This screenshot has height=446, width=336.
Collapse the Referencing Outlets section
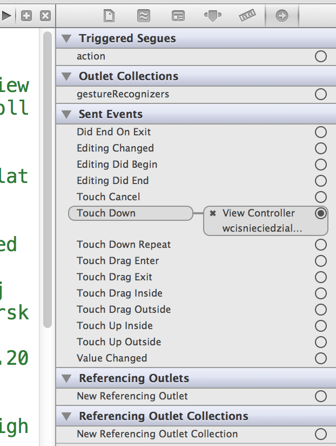point(66,378)
